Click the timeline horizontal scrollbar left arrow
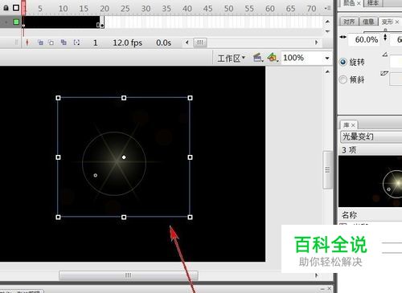The width and height of the screenshot is (402, 293). pyautogui.click(x=187, y=43)
